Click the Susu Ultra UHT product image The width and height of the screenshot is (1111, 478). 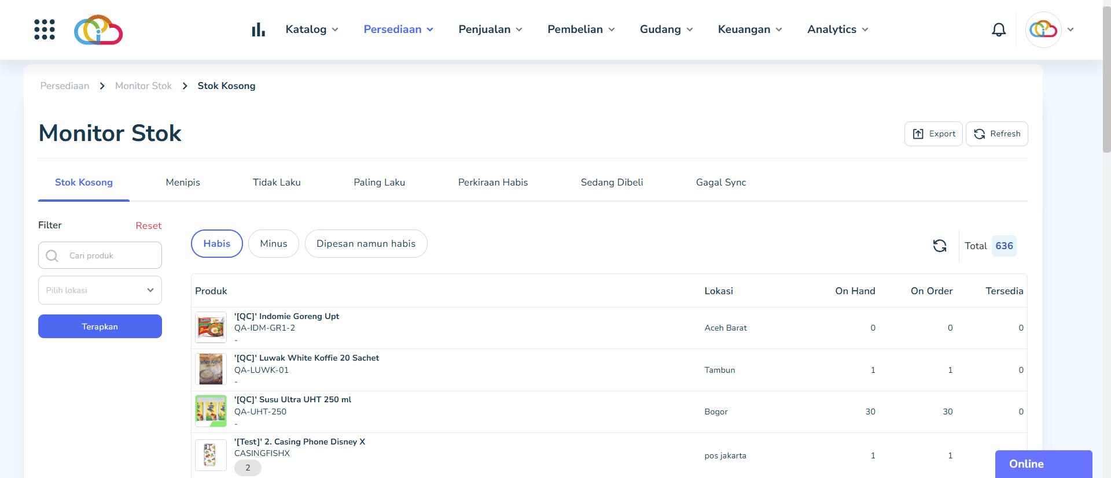[211, 411]
